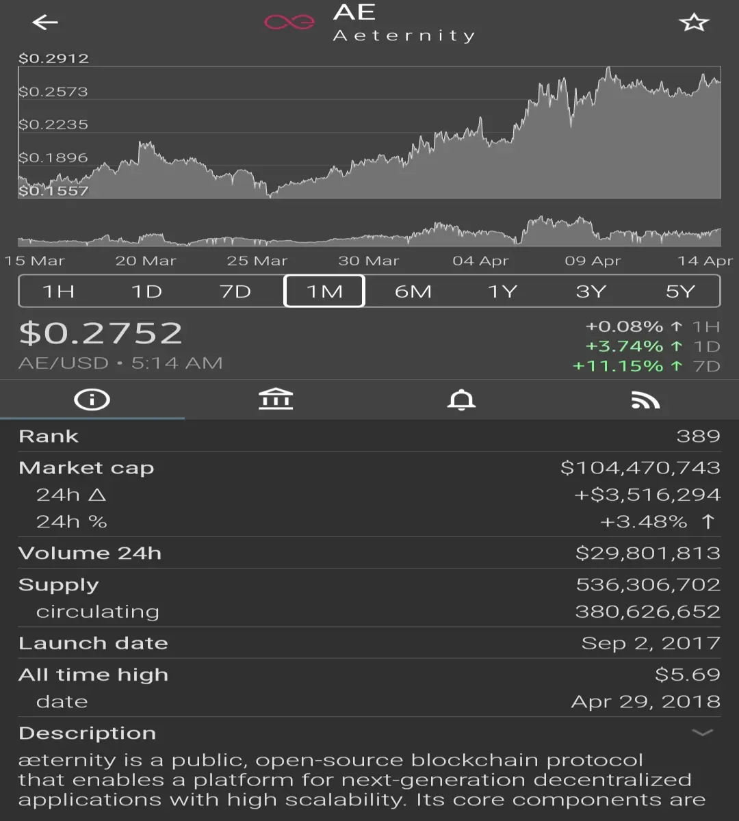Switch chart to 6M range
The height and width of the screenshot is (821, 739).
[x=413, y=291]
